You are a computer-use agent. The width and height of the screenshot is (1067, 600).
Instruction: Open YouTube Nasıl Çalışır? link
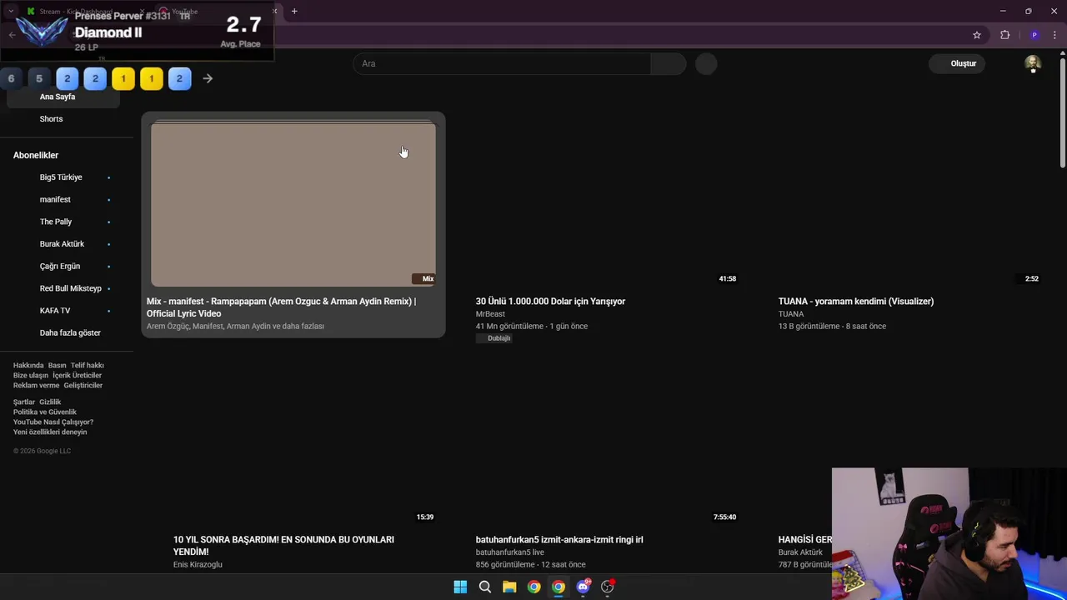[x=53, y=422]
